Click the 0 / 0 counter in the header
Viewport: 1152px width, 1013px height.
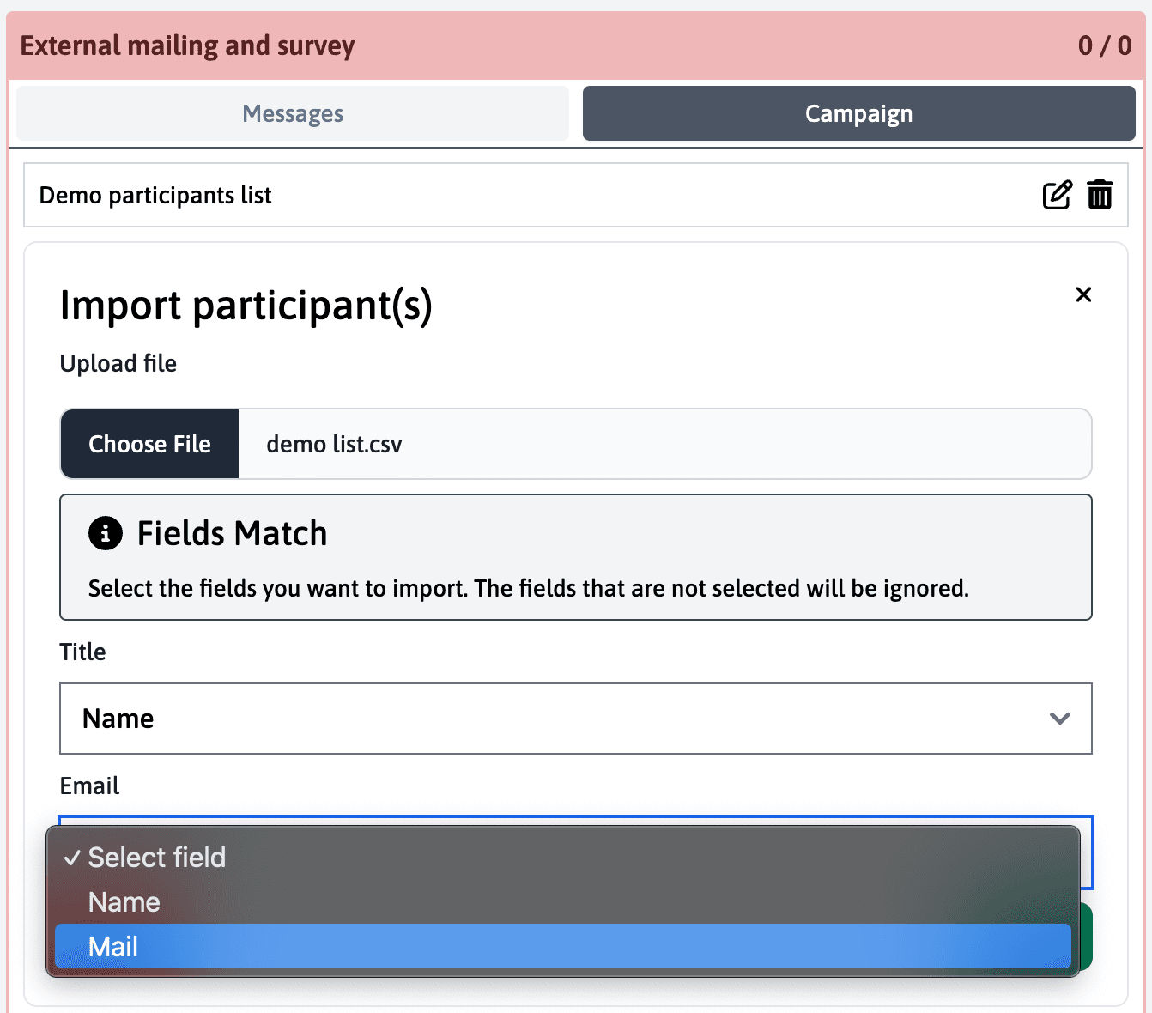pos(1104,45)
